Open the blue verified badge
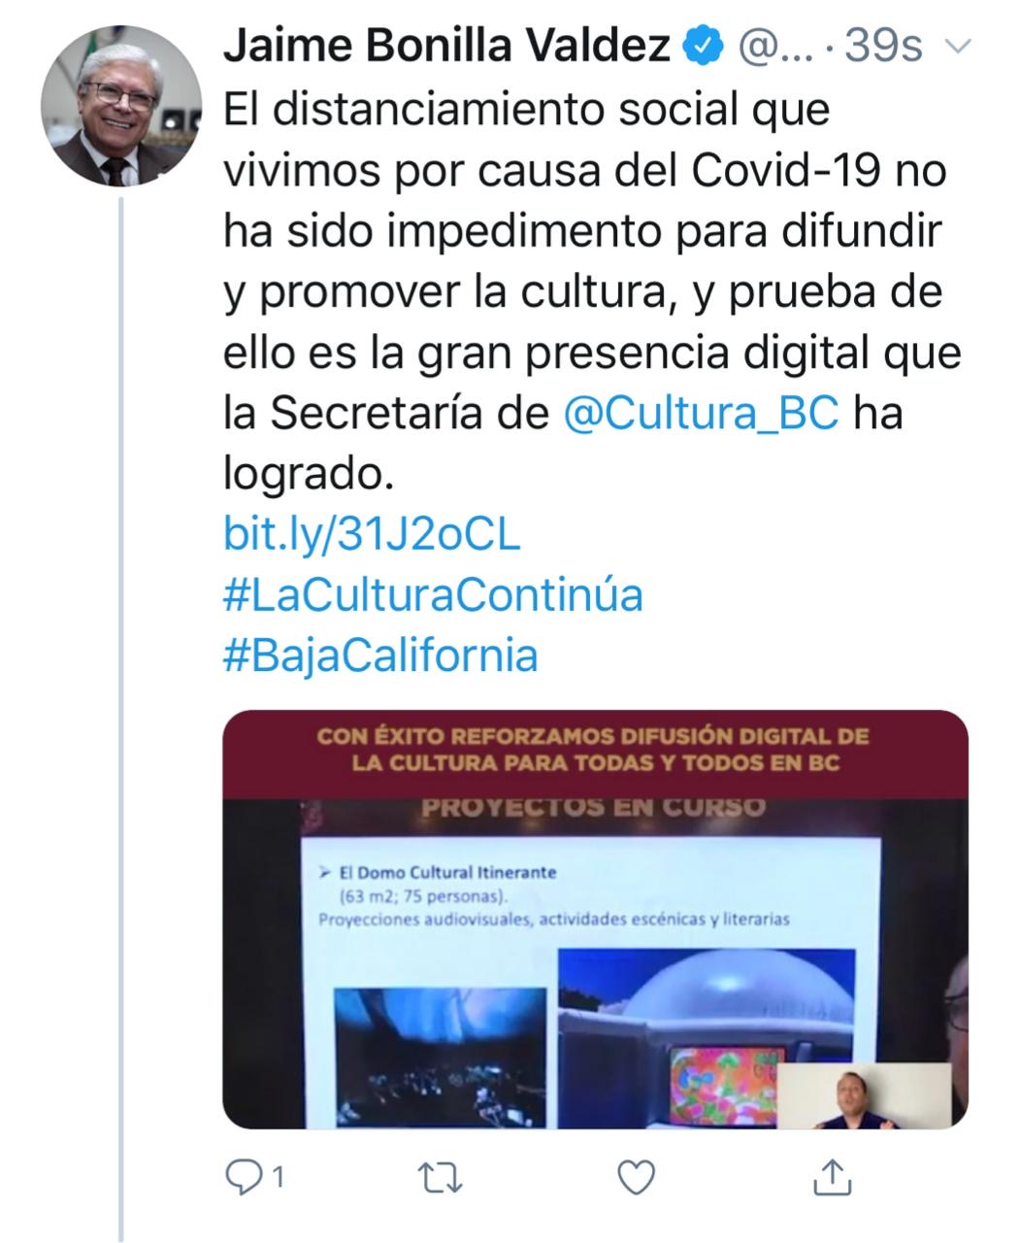 point(706,45)
